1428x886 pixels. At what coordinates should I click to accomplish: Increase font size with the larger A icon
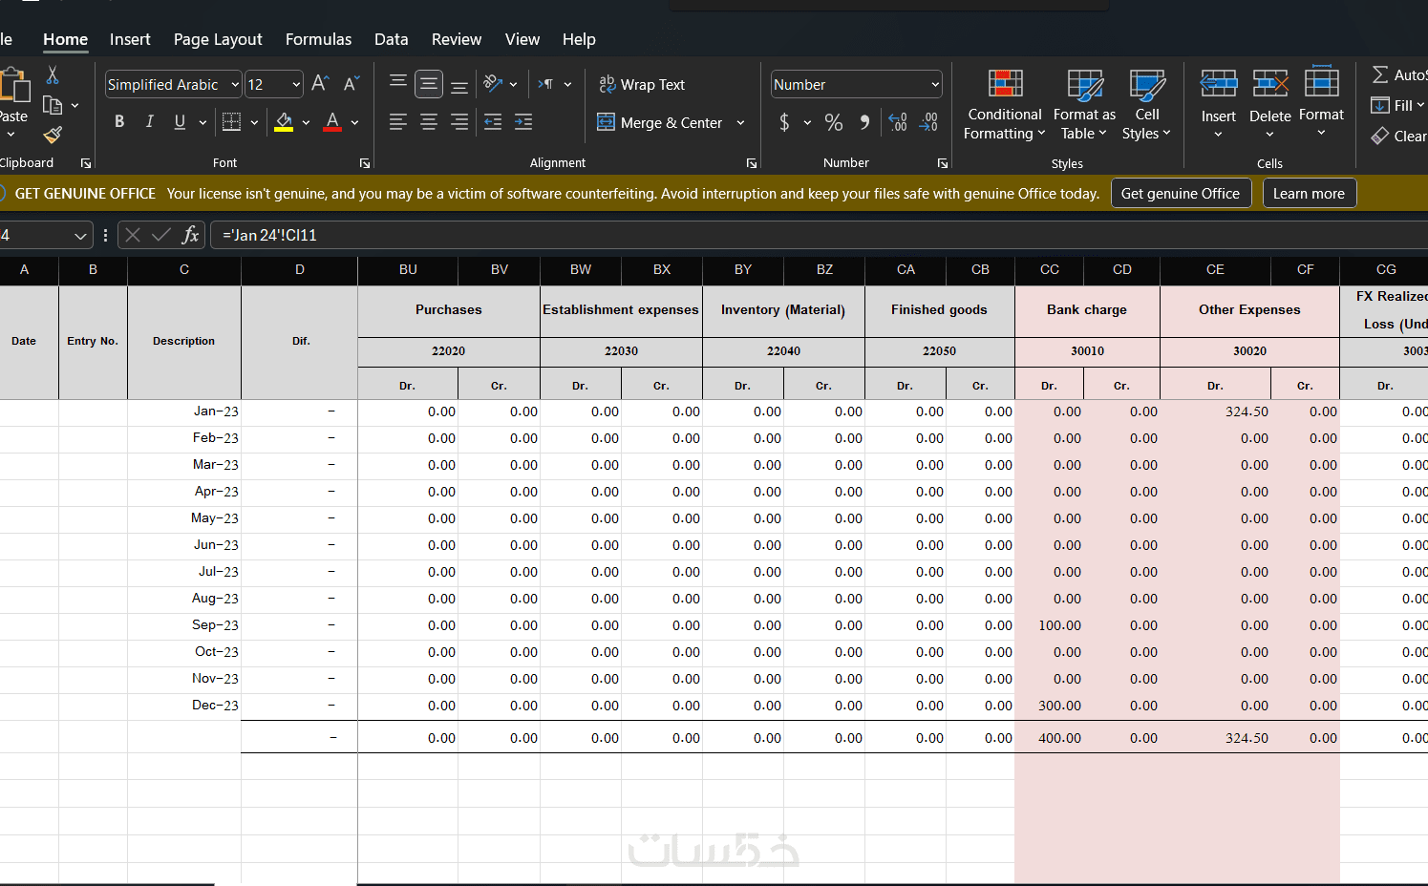click(x=320, y=84)
